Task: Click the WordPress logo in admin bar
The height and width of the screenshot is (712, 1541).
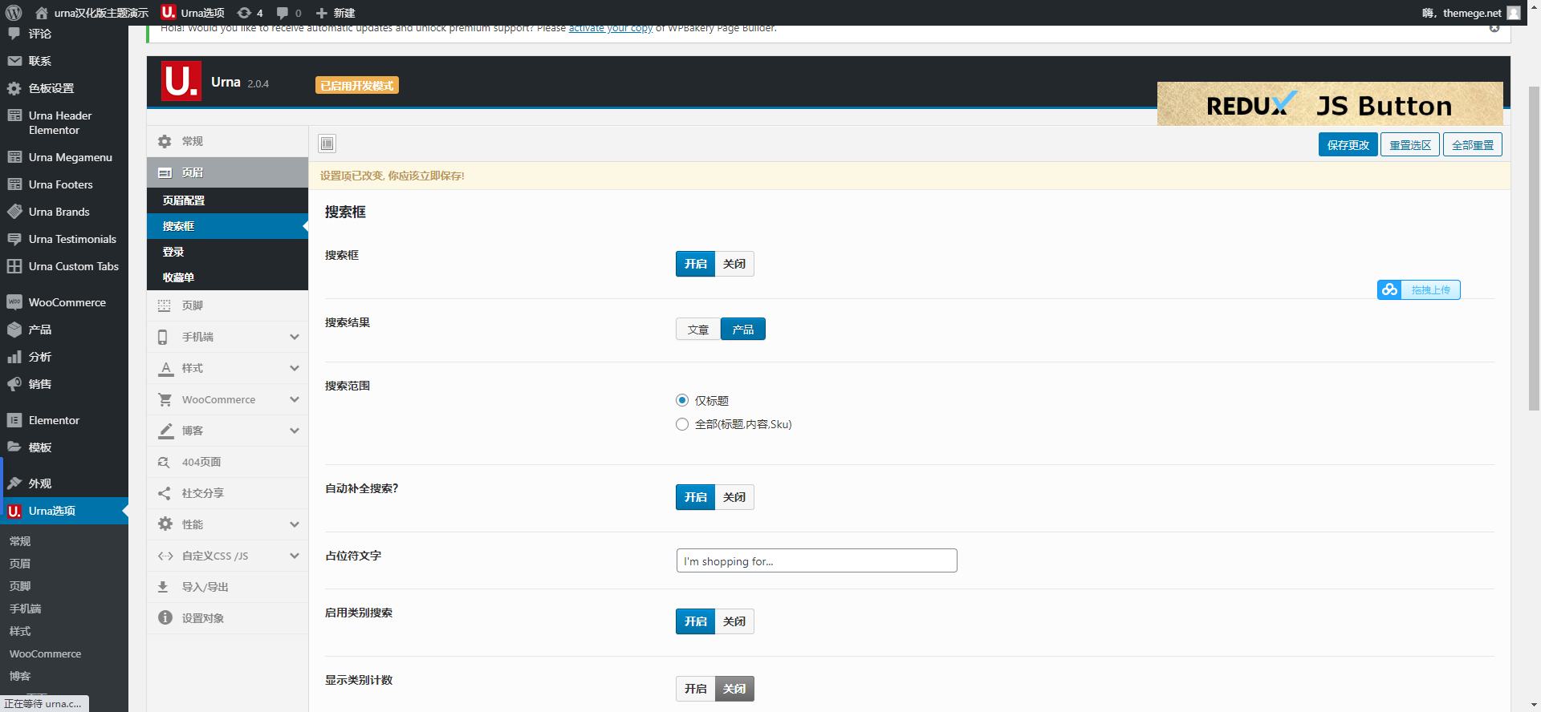Action: [14, 13]
